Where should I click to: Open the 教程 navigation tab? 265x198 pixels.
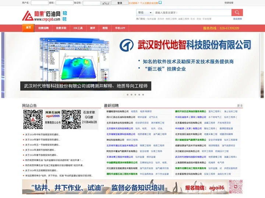pyautogui.click(x=105, y=28)
